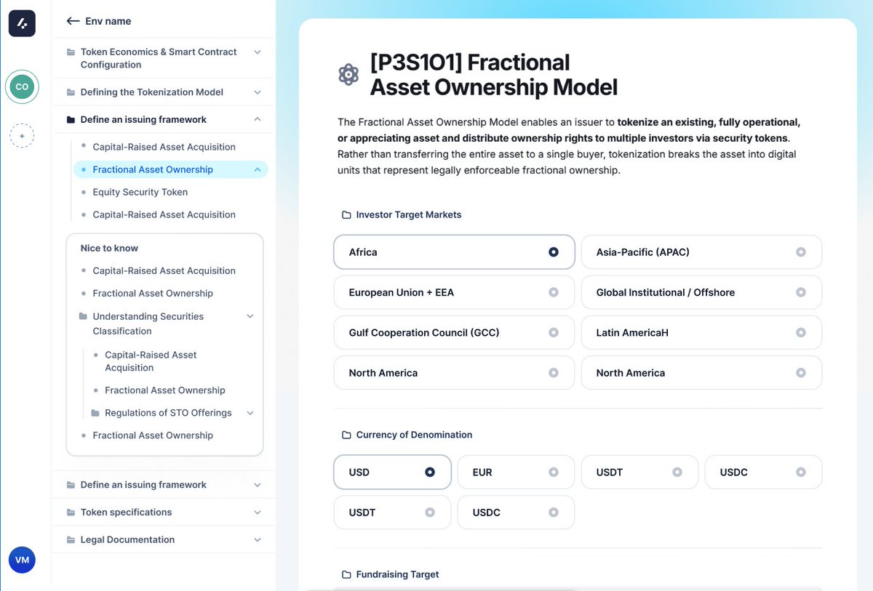This screenshot has height=591, width=873.
Task: Click folder icon beside Token Economics & Smart Contract
Action: pos(71,52)
